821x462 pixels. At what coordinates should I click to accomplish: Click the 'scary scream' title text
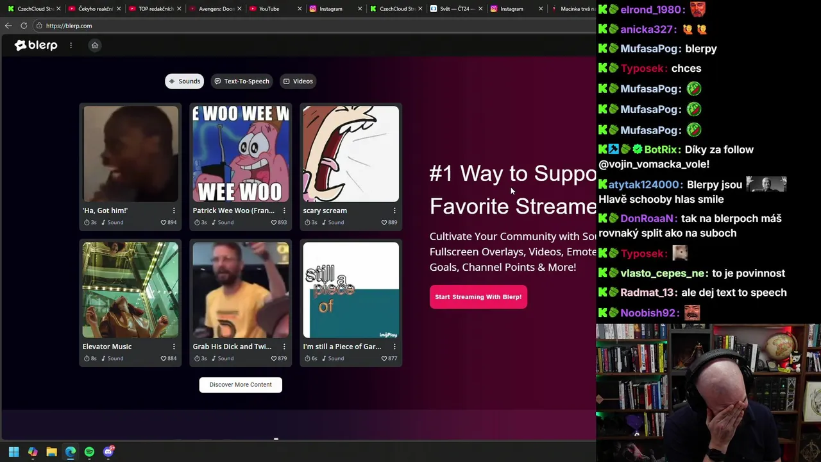(325, 210)
